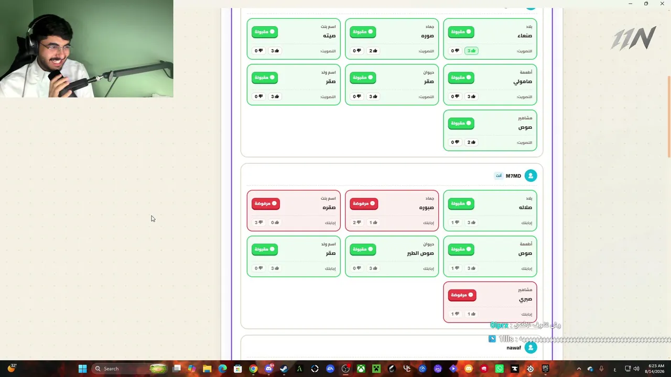
Task: Click thumbs down count on صلاله card
Action: (x=455, y=223)
